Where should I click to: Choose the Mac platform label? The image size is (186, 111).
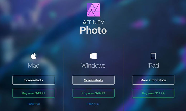coord(34,66)
